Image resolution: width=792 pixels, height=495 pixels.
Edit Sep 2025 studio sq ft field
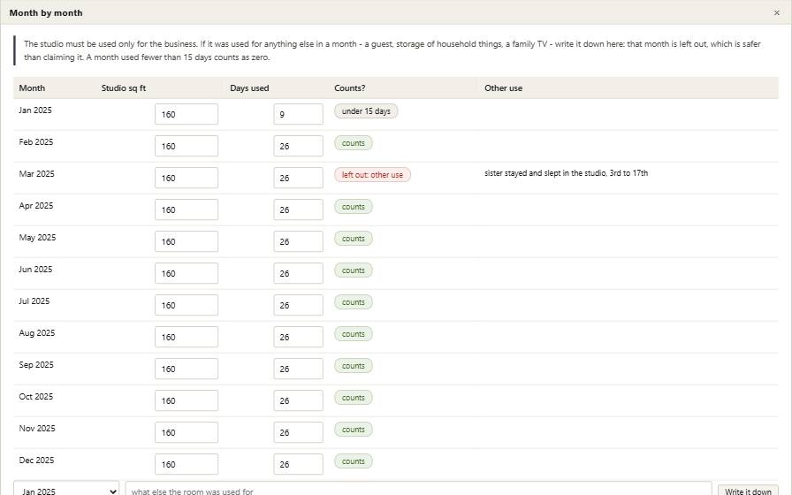point(187,369)
